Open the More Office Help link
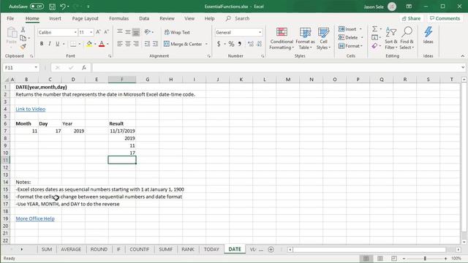 click(35, 218)
